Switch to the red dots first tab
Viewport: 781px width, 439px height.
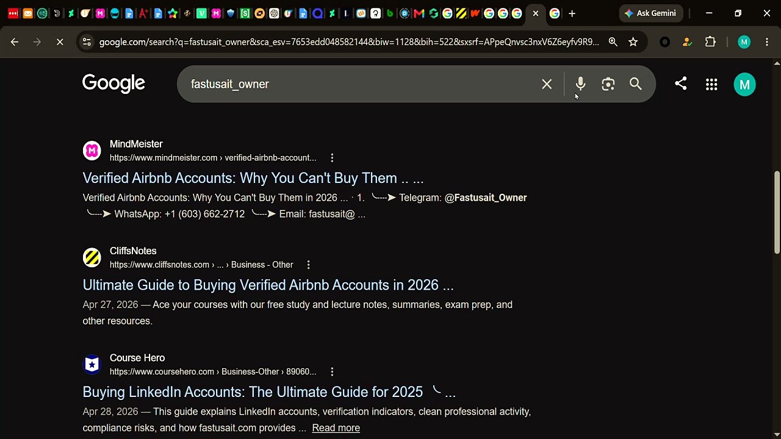coord(13,13)
